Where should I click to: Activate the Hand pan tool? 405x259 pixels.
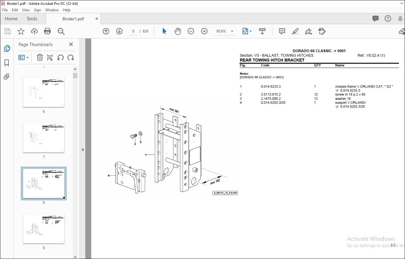pos(178,31)
